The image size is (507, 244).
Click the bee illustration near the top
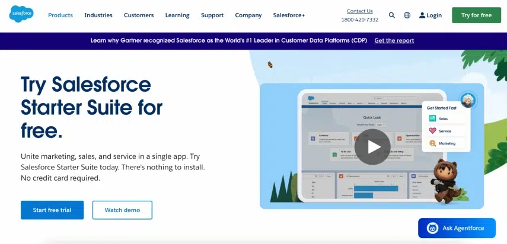coord(270,65)
